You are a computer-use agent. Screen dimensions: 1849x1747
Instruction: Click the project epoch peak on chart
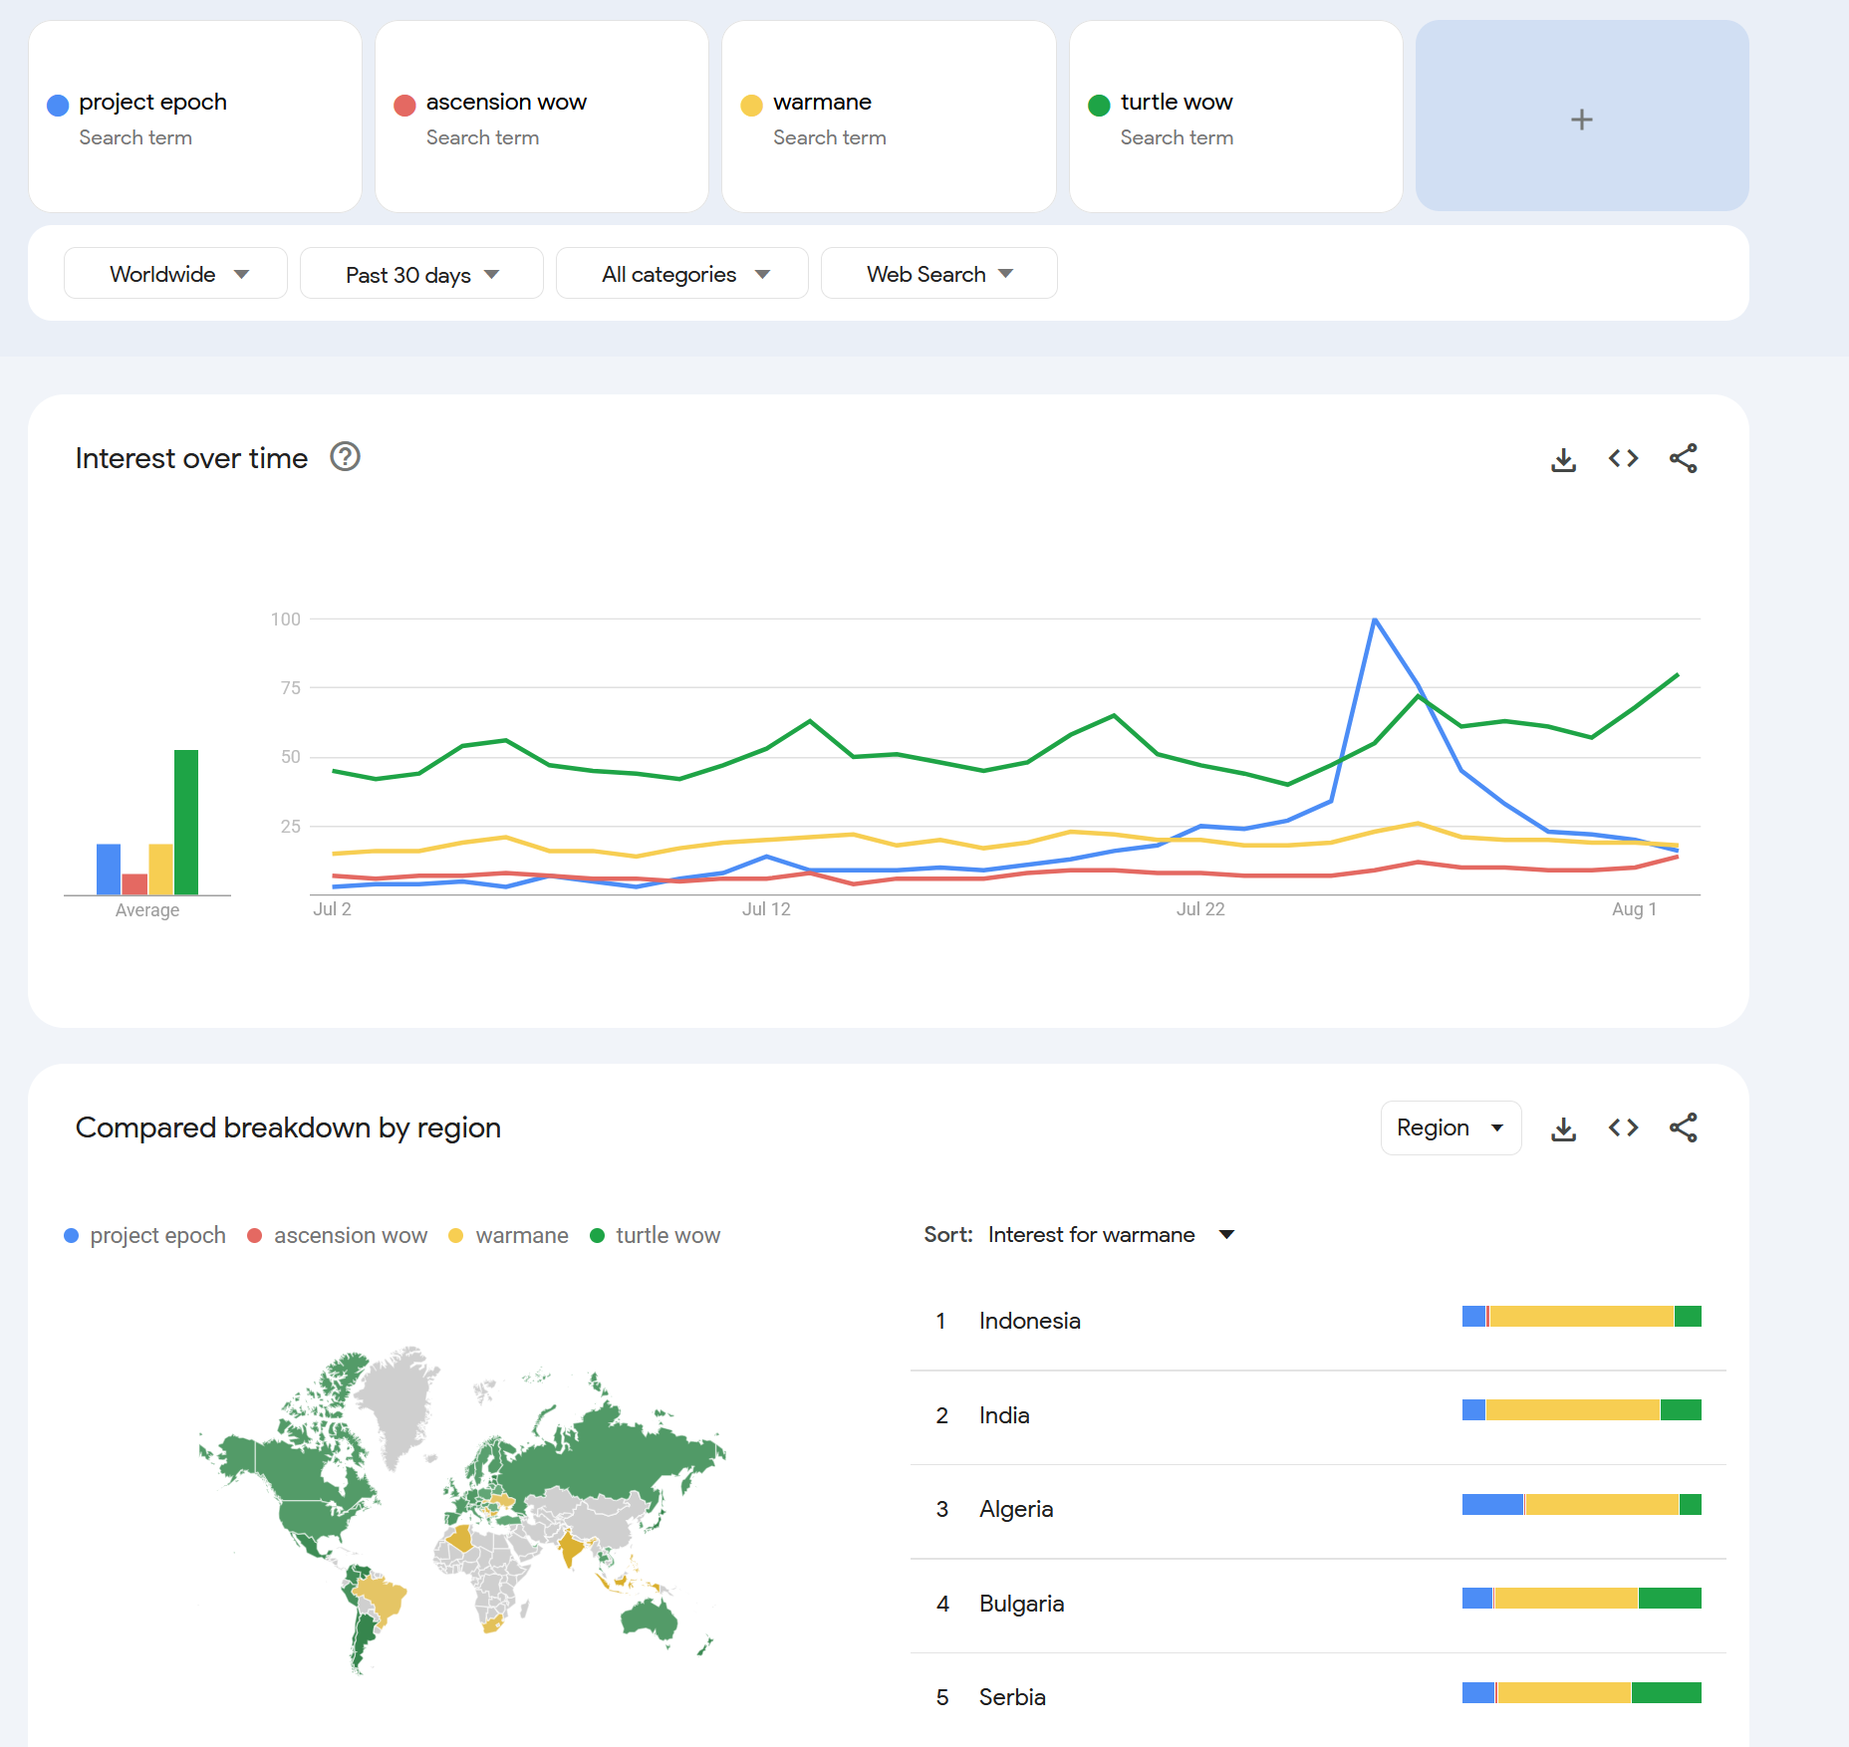[x=1375, y=620]
